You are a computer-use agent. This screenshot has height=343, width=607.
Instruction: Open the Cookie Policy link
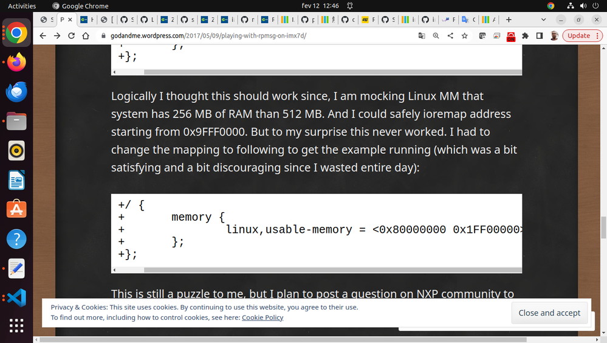(x=262, y=317)
